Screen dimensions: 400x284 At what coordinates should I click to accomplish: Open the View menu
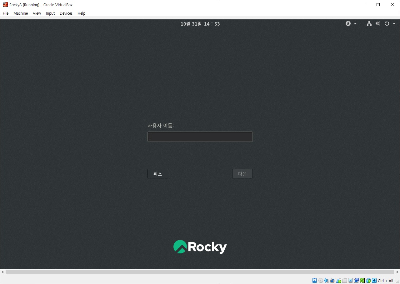point(37,13)
